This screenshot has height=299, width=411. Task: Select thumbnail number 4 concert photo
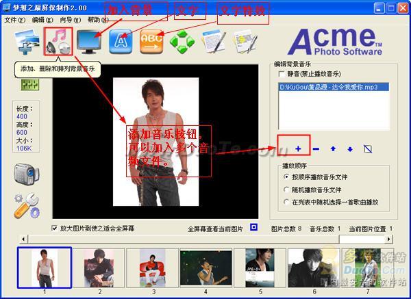206,268
